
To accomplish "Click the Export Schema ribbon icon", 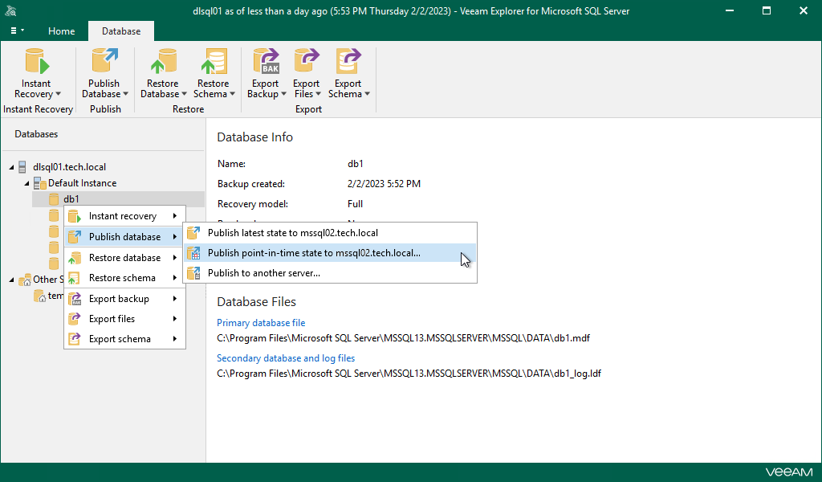I will (x=348, y=61).
